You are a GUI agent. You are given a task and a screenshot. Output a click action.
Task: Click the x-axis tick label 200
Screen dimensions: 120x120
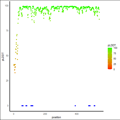pyautogui.click(x=45, y=114)
